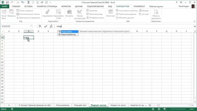Open Безопасность макросов security settings
The width and height of the screenshot is (197, 111).
coord(28,18)
